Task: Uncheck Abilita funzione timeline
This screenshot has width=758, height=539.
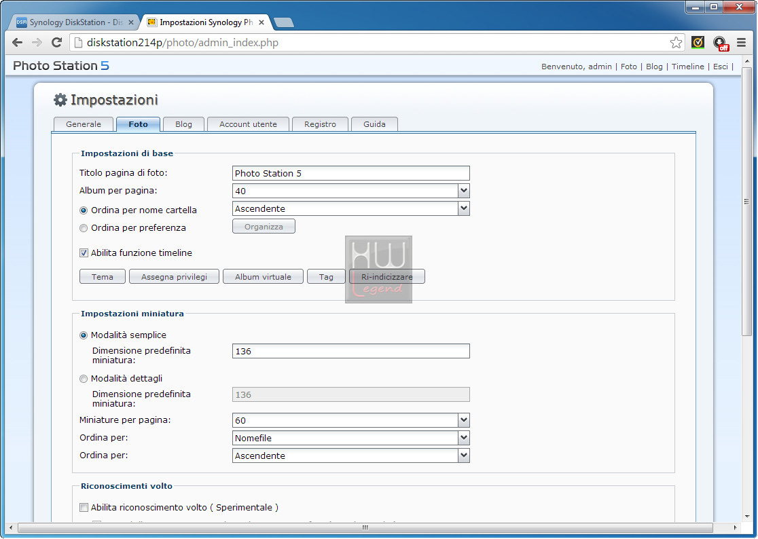Action: 84,253
